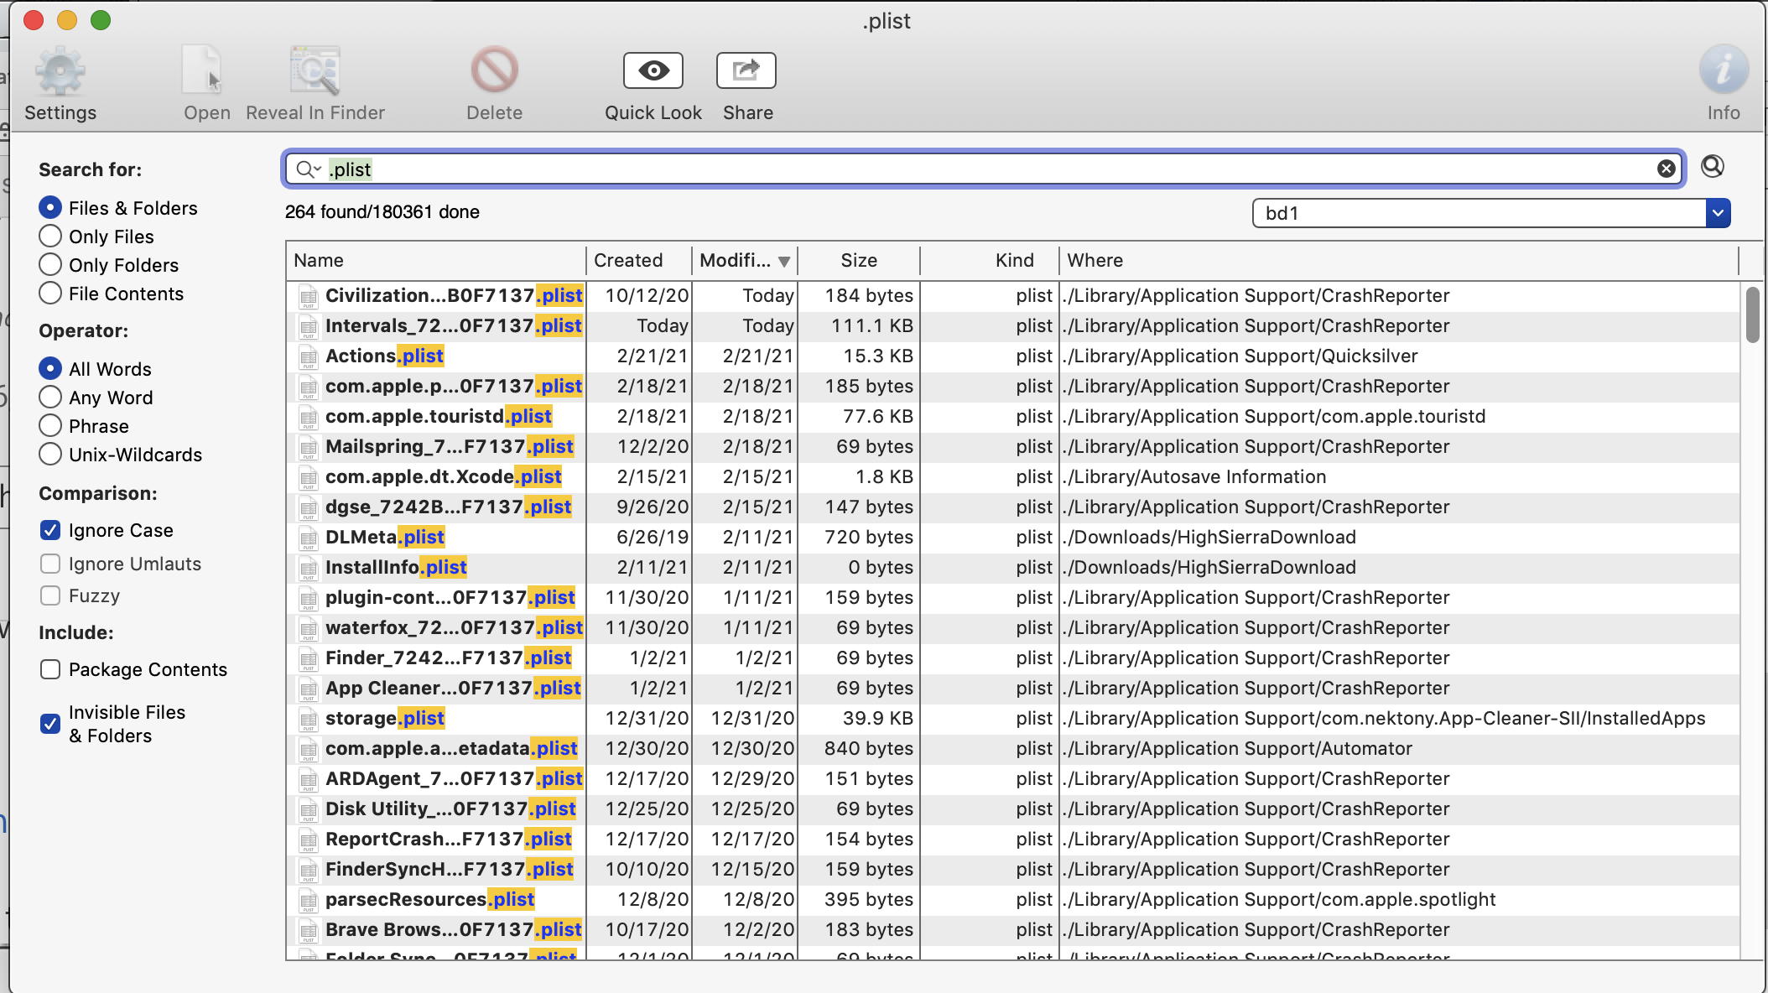Image resolution: width=1768 pixels, height=993 pixels.
Task: Click the Delete toolbar icon
Action: click(x=494, y=70)
